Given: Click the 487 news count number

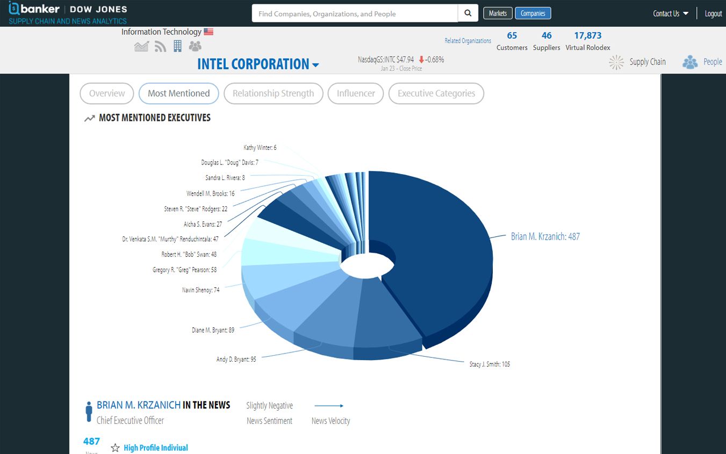Looking at the screenshot, I should pyautogui.click(x=91, y=441).
